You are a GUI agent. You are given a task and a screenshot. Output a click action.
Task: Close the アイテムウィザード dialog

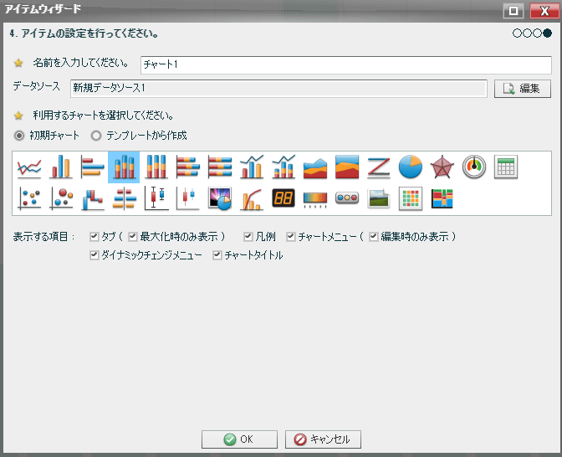pos(544,11)
